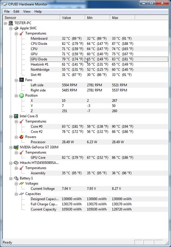
Task: Click the Apple SMC chip icon
Action: tap(16, 28)
